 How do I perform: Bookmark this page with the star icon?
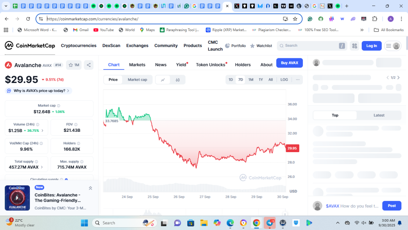[295, 19]
